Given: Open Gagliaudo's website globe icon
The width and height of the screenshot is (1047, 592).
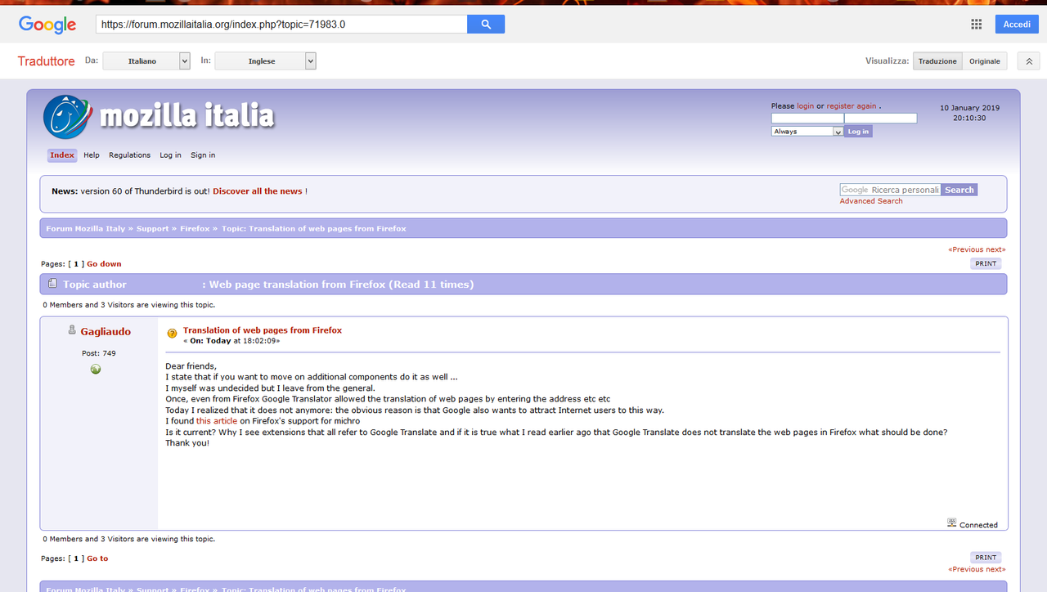Looking at the screenshot, I should 96,370.
